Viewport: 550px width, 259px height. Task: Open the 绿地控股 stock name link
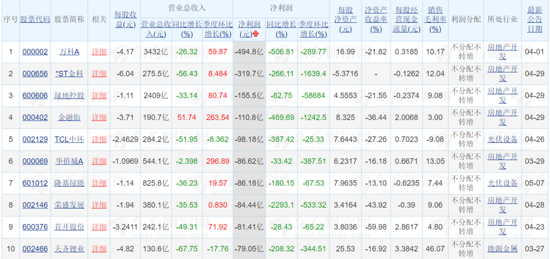(69, 96)
